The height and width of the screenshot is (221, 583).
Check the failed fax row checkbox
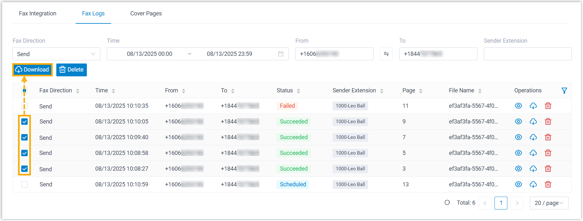24,106
